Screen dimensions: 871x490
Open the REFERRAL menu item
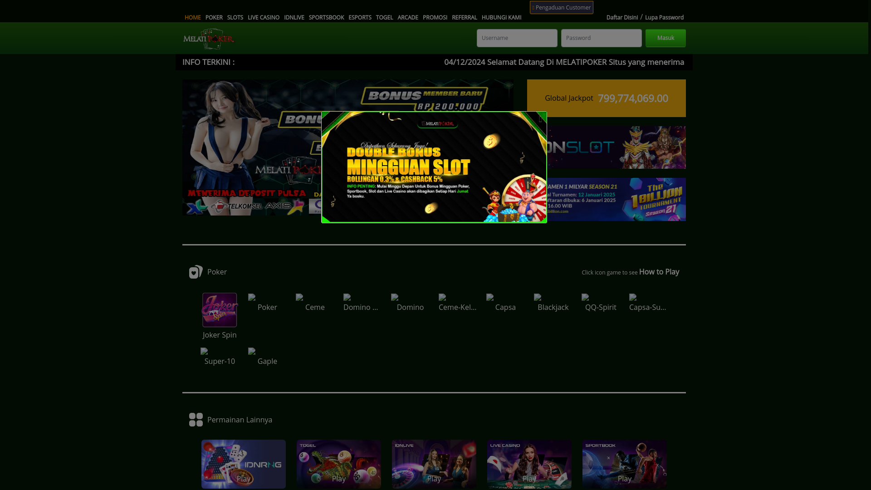click(464, 17)
